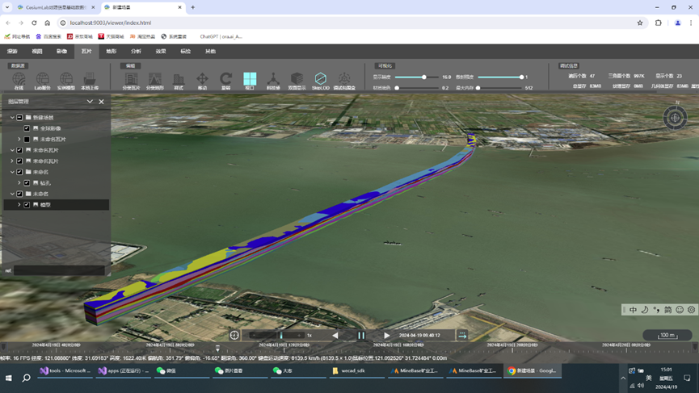699x393 pixels.
Task: Toggle the 模型 layer visibility checkbox
Action: 27,205
